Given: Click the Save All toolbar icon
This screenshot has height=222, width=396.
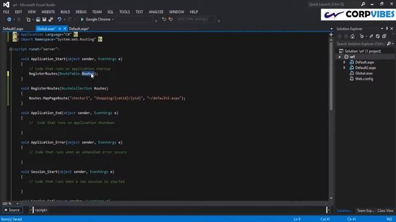Looking at the screenshot, I should (51, 19).
